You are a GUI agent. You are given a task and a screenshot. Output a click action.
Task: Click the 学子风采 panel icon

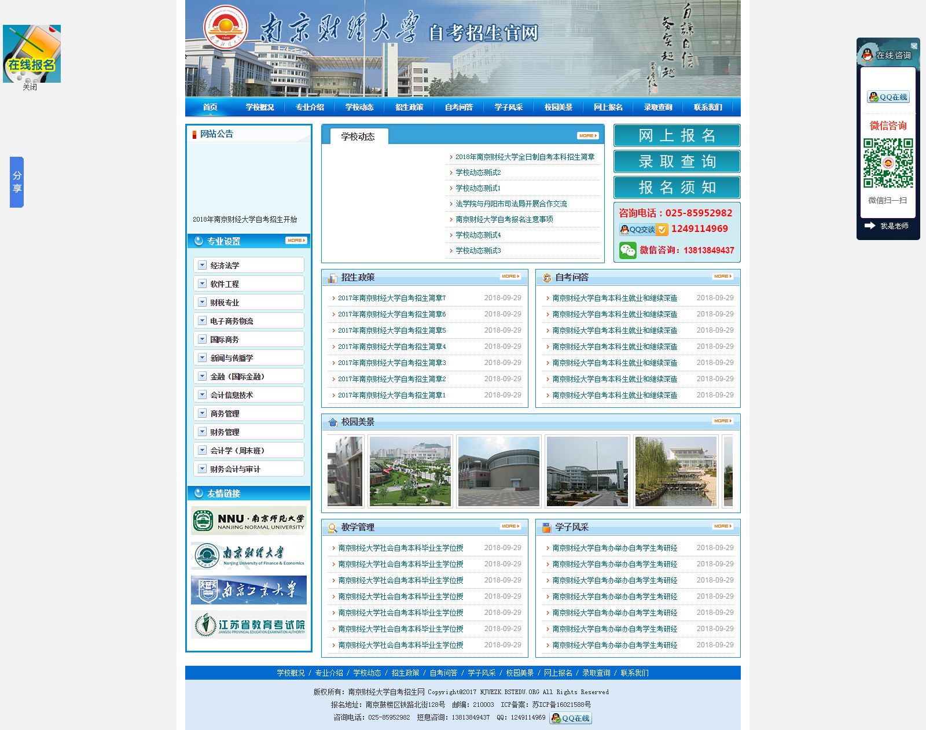[546, 528]
